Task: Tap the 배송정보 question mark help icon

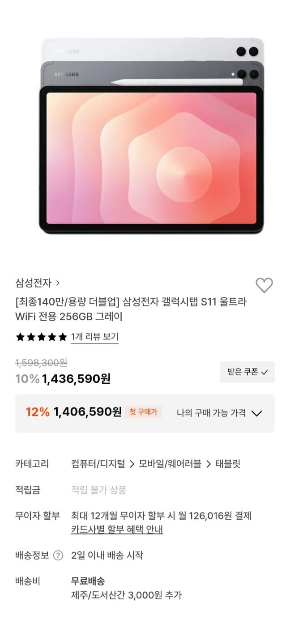Action: (x=58, y=555)
